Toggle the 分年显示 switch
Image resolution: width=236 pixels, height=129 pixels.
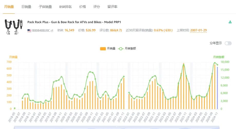pyautogui.click(x=228, y=43)
